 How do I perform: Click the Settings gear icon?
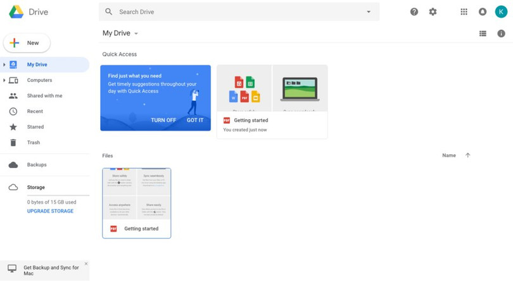click(x=433, y=12)
